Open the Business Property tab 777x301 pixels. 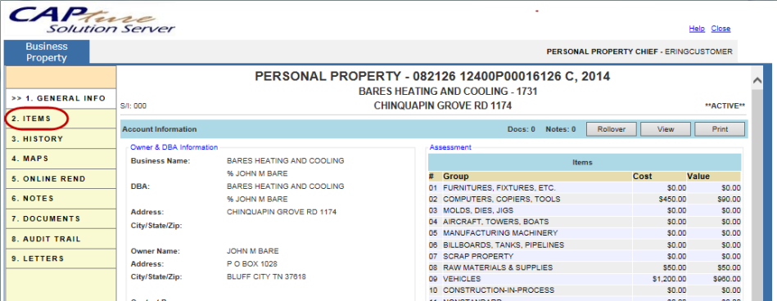coord(47,52)
